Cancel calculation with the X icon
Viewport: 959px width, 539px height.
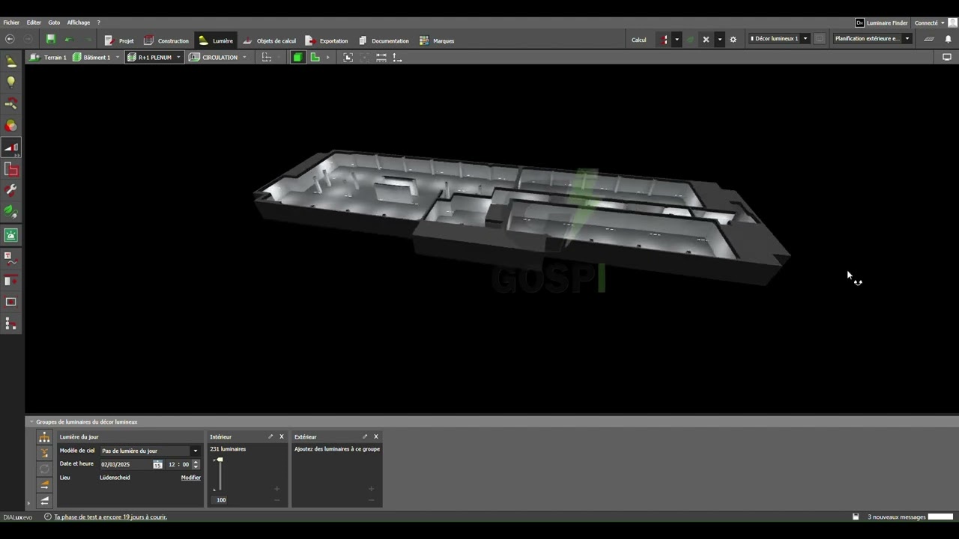[x=706, y=40]
